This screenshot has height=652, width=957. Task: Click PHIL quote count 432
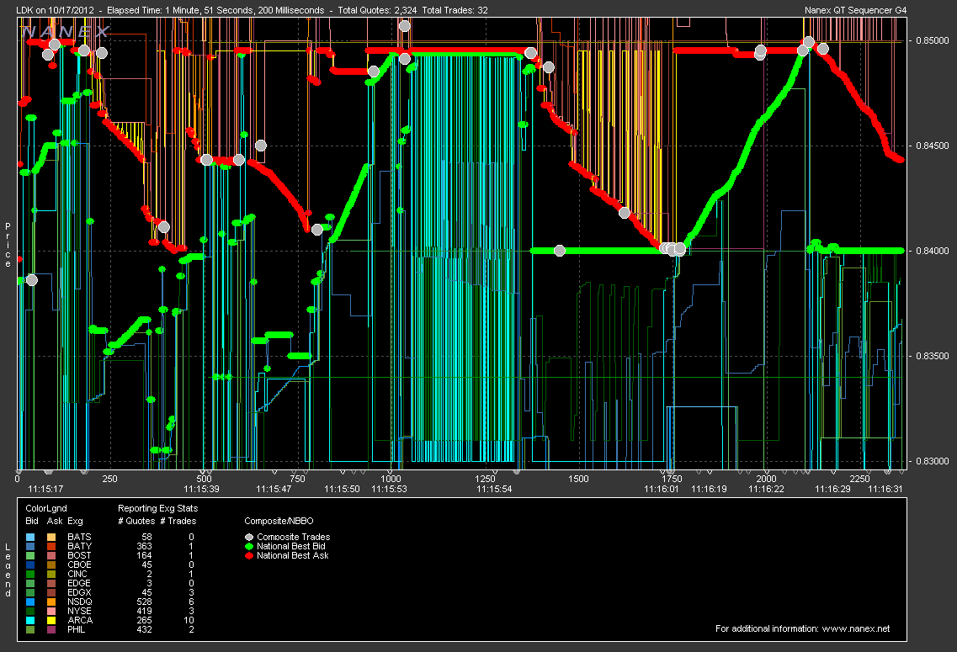pyautogui.click(x=144, y=629)
